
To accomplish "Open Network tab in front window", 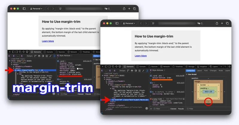I will pyautogui.click(x=165, y=67).
